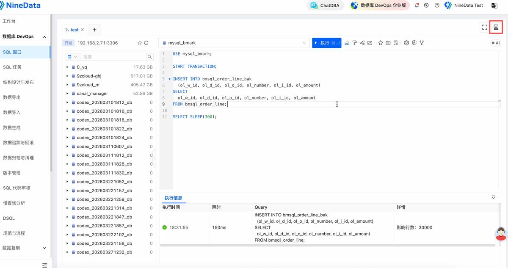Image resolution: width=508 pixels, height=268 pixels.
Task: Open the mysql_bmark database dropdown
Action: [x=234, y=43]
